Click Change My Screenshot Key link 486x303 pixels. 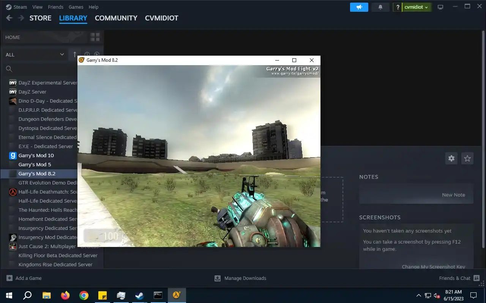coord(434,267)
